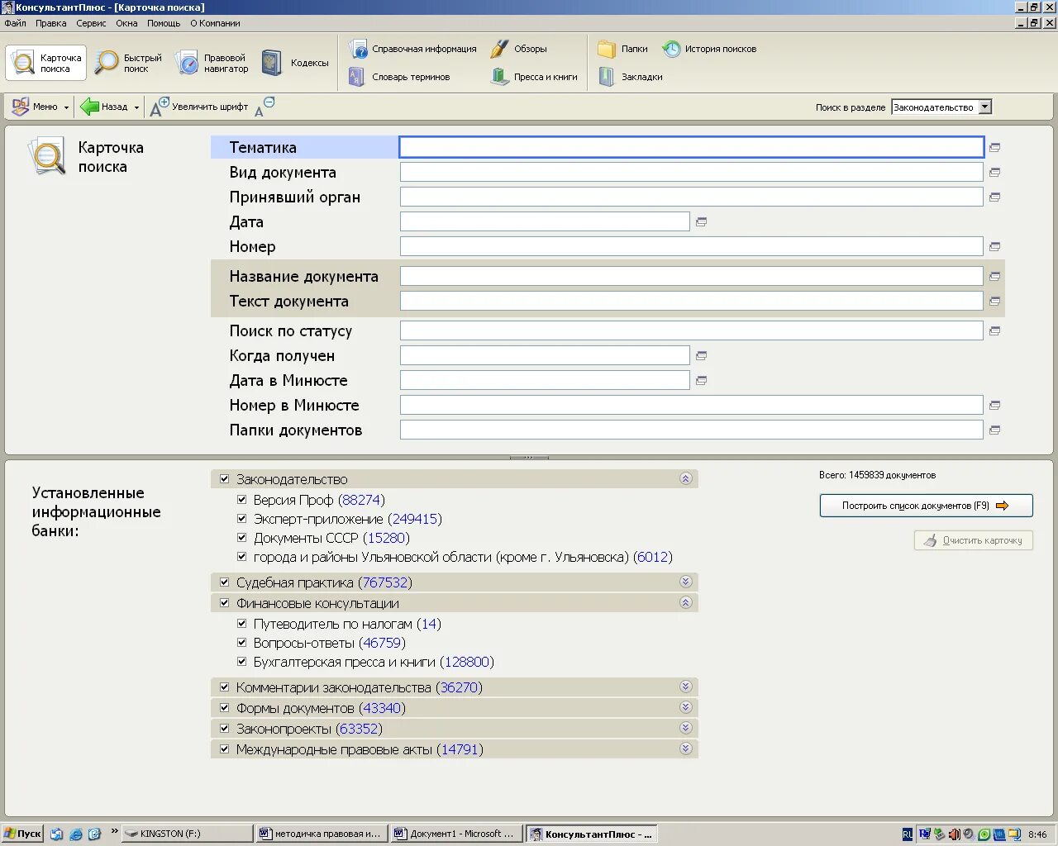Screen dimensions: 1058x846
Task: Click Построить список документов (F9)
Action: click(x=926, y=506)
